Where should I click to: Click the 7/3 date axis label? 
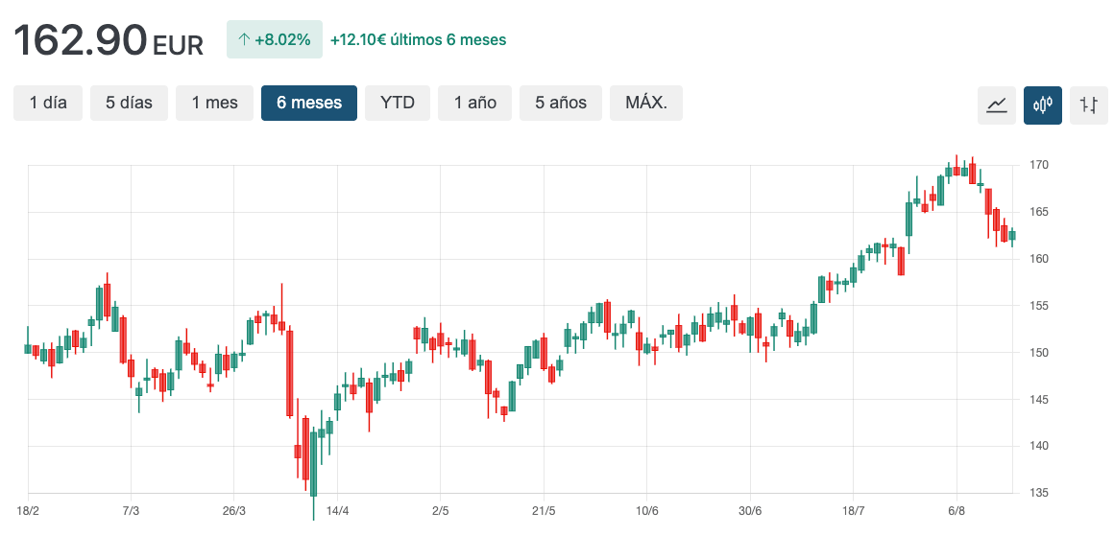click(131, 512)
